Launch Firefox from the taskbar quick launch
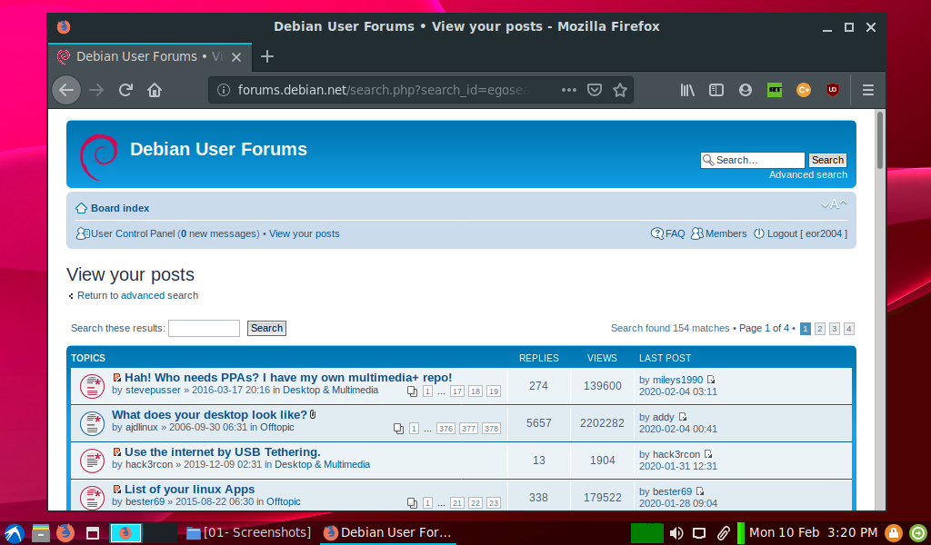Viewport: 931px width, 545px height. 65,533
